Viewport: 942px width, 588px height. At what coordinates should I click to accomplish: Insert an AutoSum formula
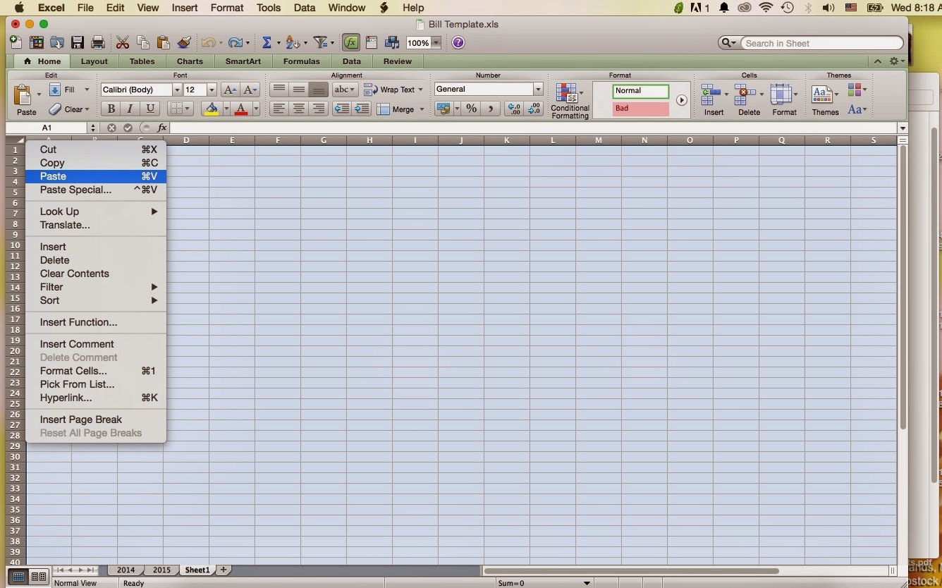coord(267,43)
